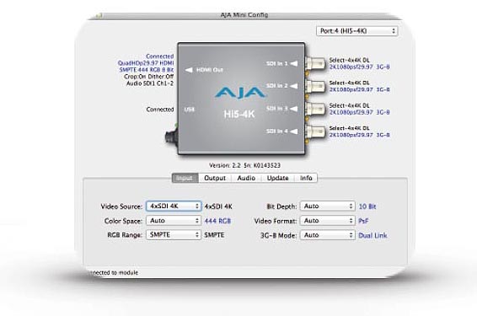Image resolution: width=477 pixels, height=316 pixels.
Task: Click the 444 RGB detected value
Action: [217, 221]
